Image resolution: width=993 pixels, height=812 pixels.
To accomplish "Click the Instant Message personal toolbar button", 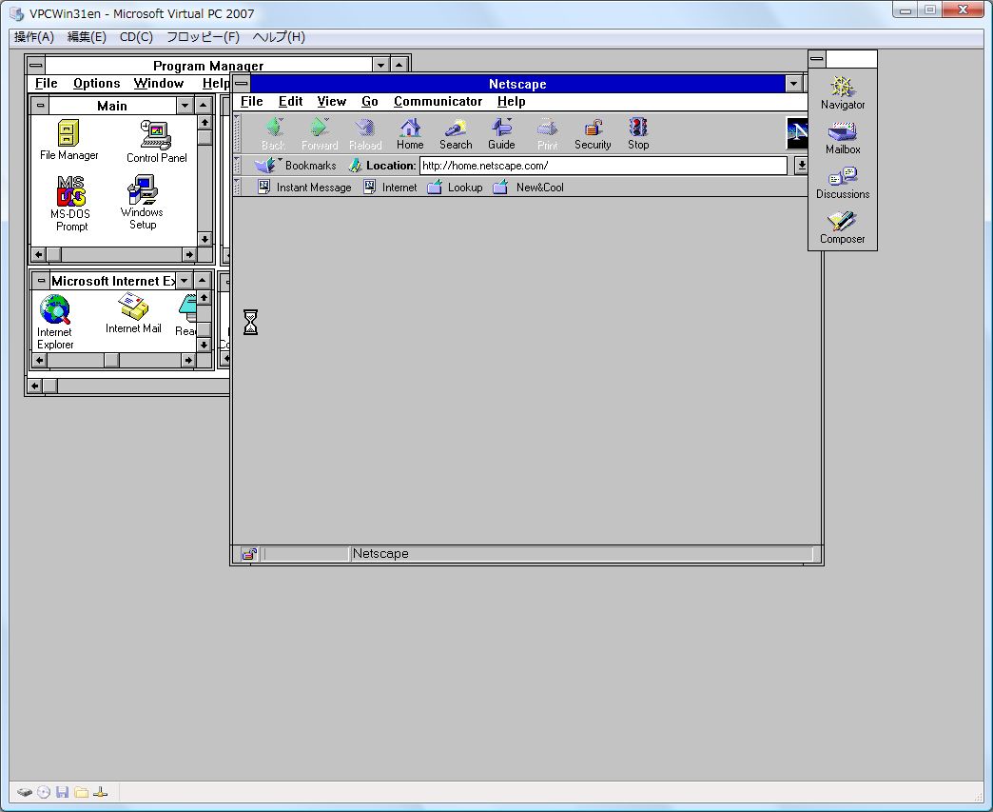I will click(x=304, y=187).
